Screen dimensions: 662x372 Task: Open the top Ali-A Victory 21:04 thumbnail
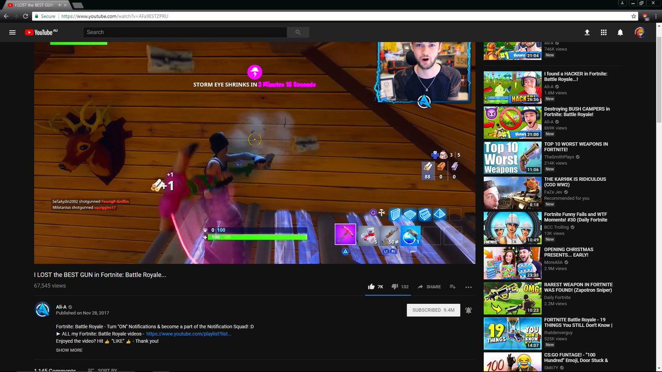point(512,51)
